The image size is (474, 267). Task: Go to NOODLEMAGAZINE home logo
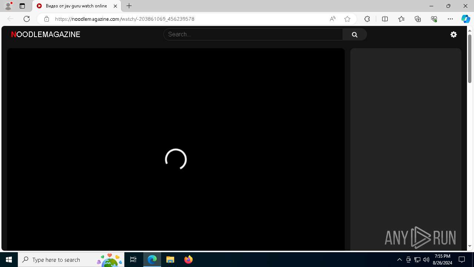(x=46, y=34)
